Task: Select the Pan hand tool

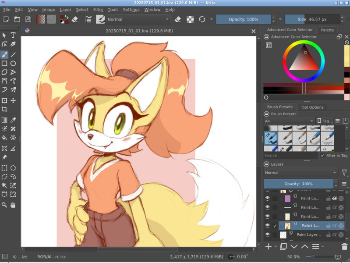Action: 13,205
